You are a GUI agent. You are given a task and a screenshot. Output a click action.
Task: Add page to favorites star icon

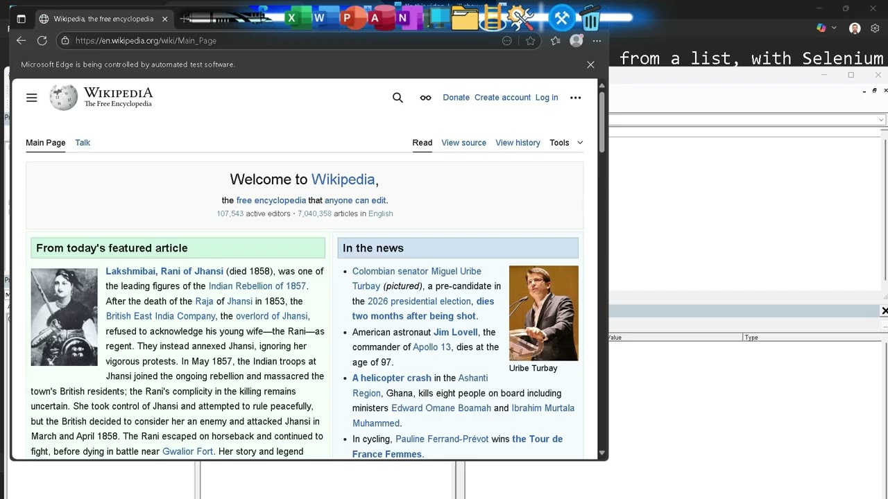point(531,41)
